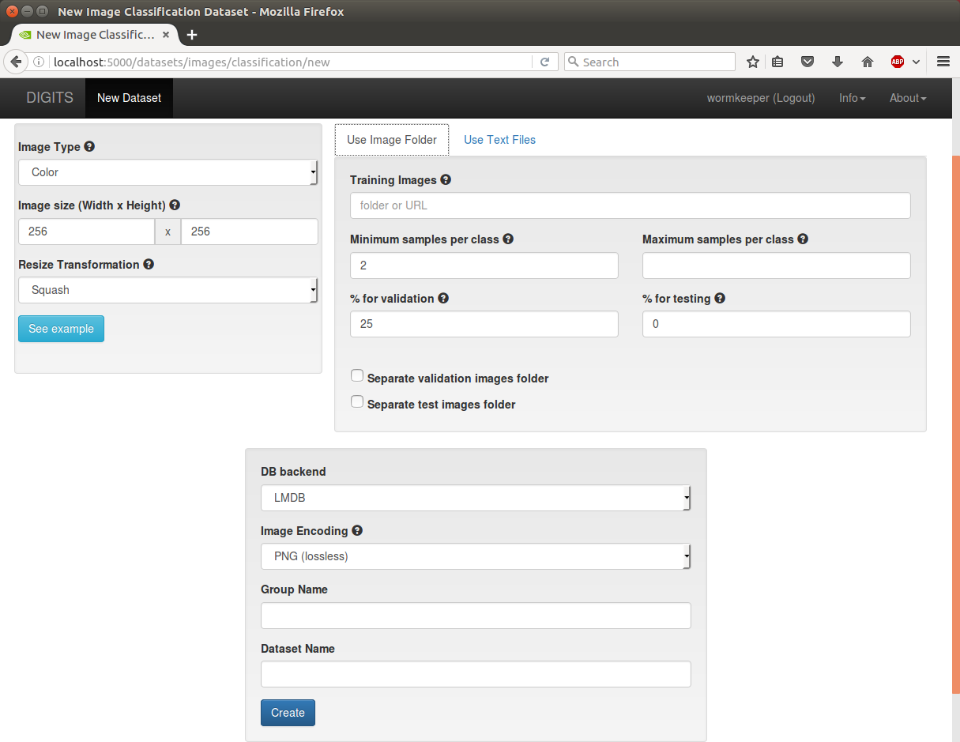Image resolution: width=960 pixels, height=742 pixels.
Task: Click help icon beside Resize Transformation
Action: [x=149, y=264]
